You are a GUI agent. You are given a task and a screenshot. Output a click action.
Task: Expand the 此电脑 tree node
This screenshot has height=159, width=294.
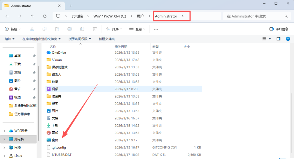[4, 139]
